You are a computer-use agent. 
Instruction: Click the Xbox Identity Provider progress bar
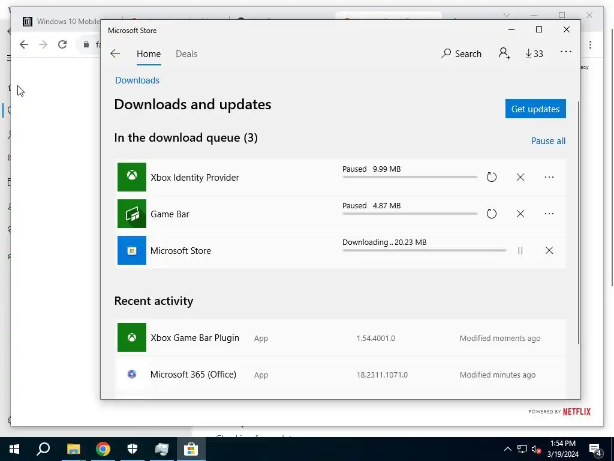tap(410, 177)
